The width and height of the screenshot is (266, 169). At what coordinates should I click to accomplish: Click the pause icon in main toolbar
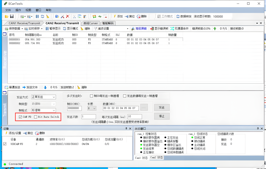[37, 16]
